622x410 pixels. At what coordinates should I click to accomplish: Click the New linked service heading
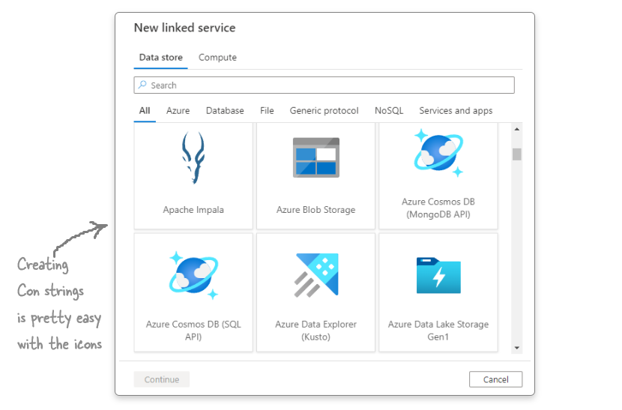pyautogui.click(x=185, y=28)
